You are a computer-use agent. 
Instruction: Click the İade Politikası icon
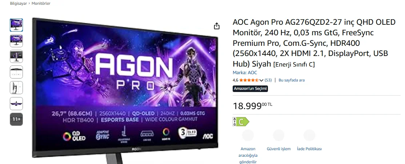[x=309, y=135]
